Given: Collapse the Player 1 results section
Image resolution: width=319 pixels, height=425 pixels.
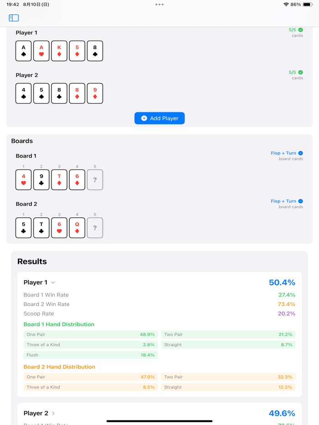Looking at the screenshot, I should [54, 282].
